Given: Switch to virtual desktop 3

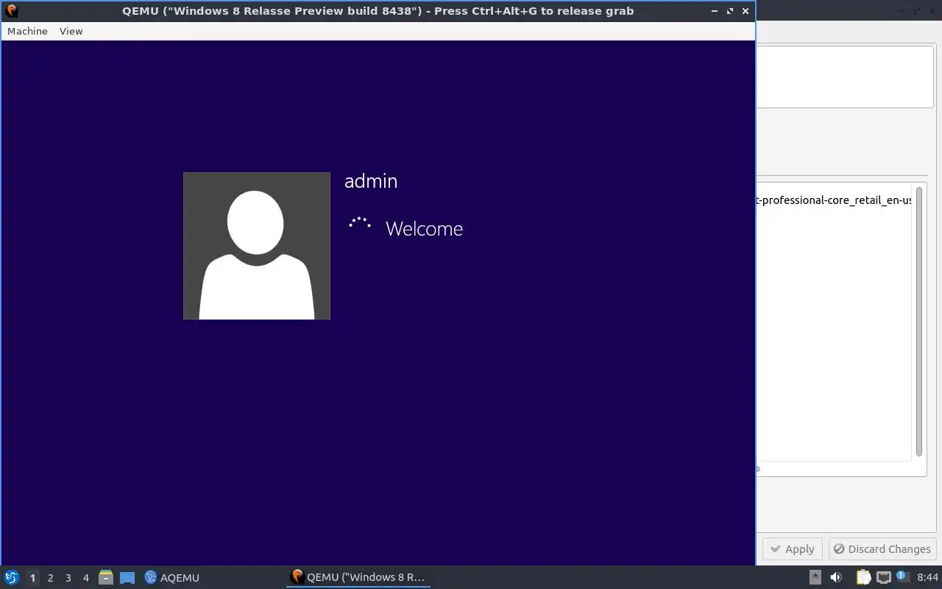Looking at the screenshot, I should [x=68, y=578].
